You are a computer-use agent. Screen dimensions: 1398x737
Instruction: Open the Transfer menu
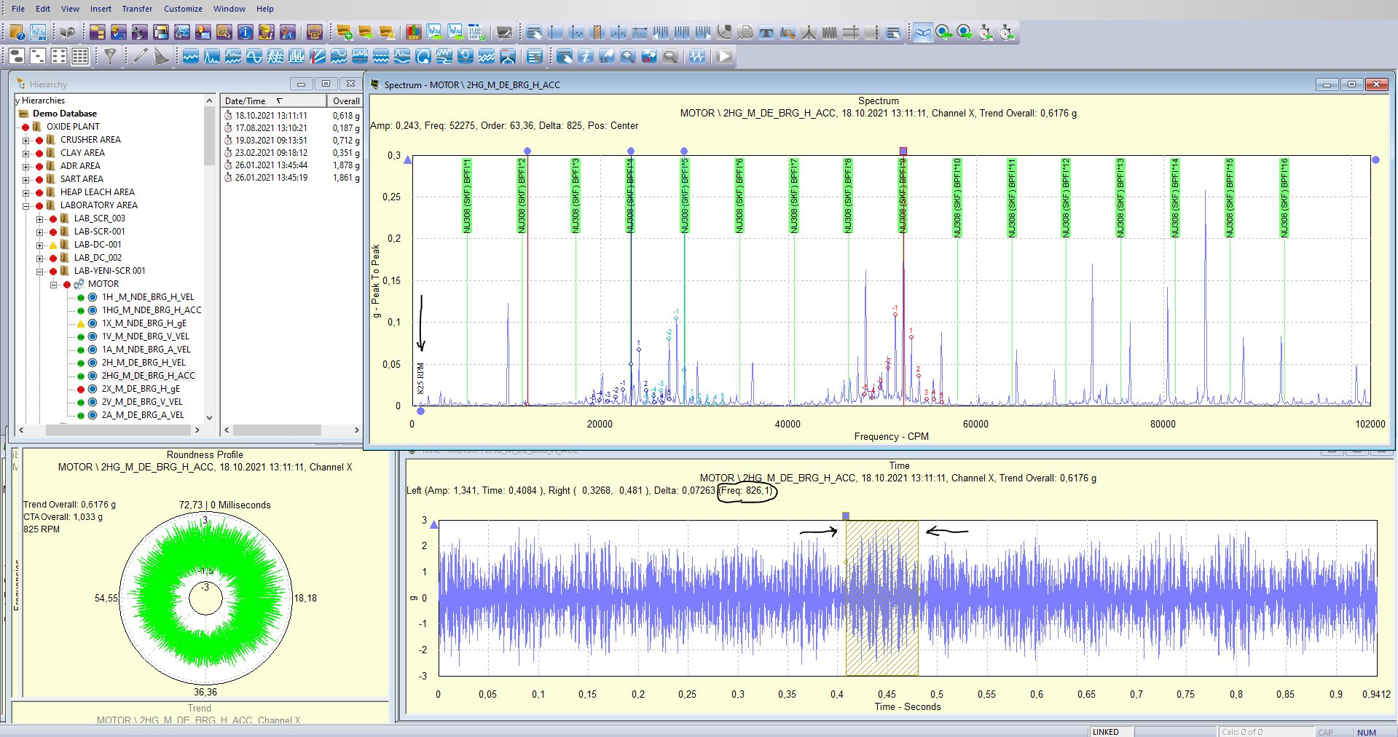pos(137,9)
